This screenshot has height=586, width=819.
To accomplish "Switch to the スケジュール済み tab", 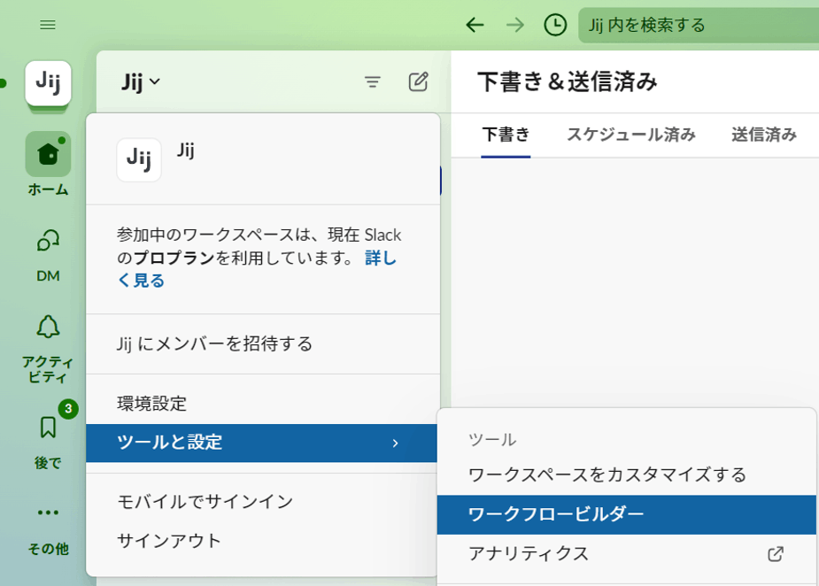I will tap(631, 135).
